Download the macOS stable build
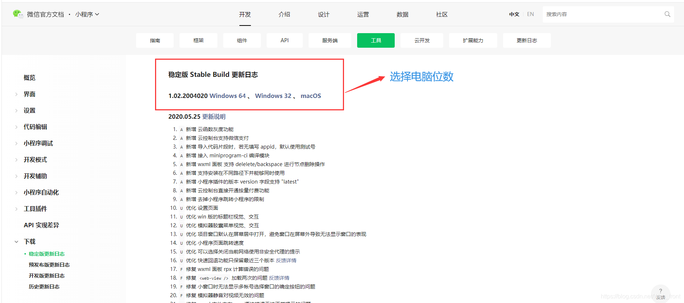The width and height of the screenshot is (684, 303). [311, 96]
